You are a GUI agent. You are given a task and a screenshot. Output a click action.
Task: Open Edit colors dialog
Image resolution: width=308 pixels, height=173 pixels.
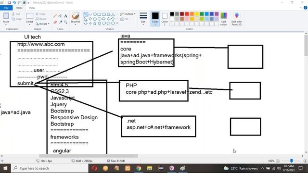coord(224,19)
